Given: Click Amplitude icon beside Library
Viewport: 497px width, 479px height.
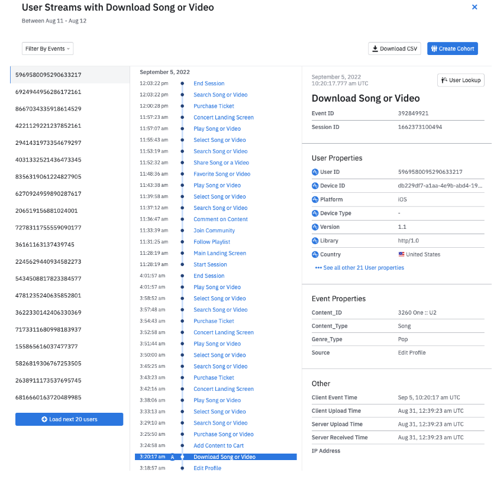Looking at the screenshot, I should coord(315,241).
